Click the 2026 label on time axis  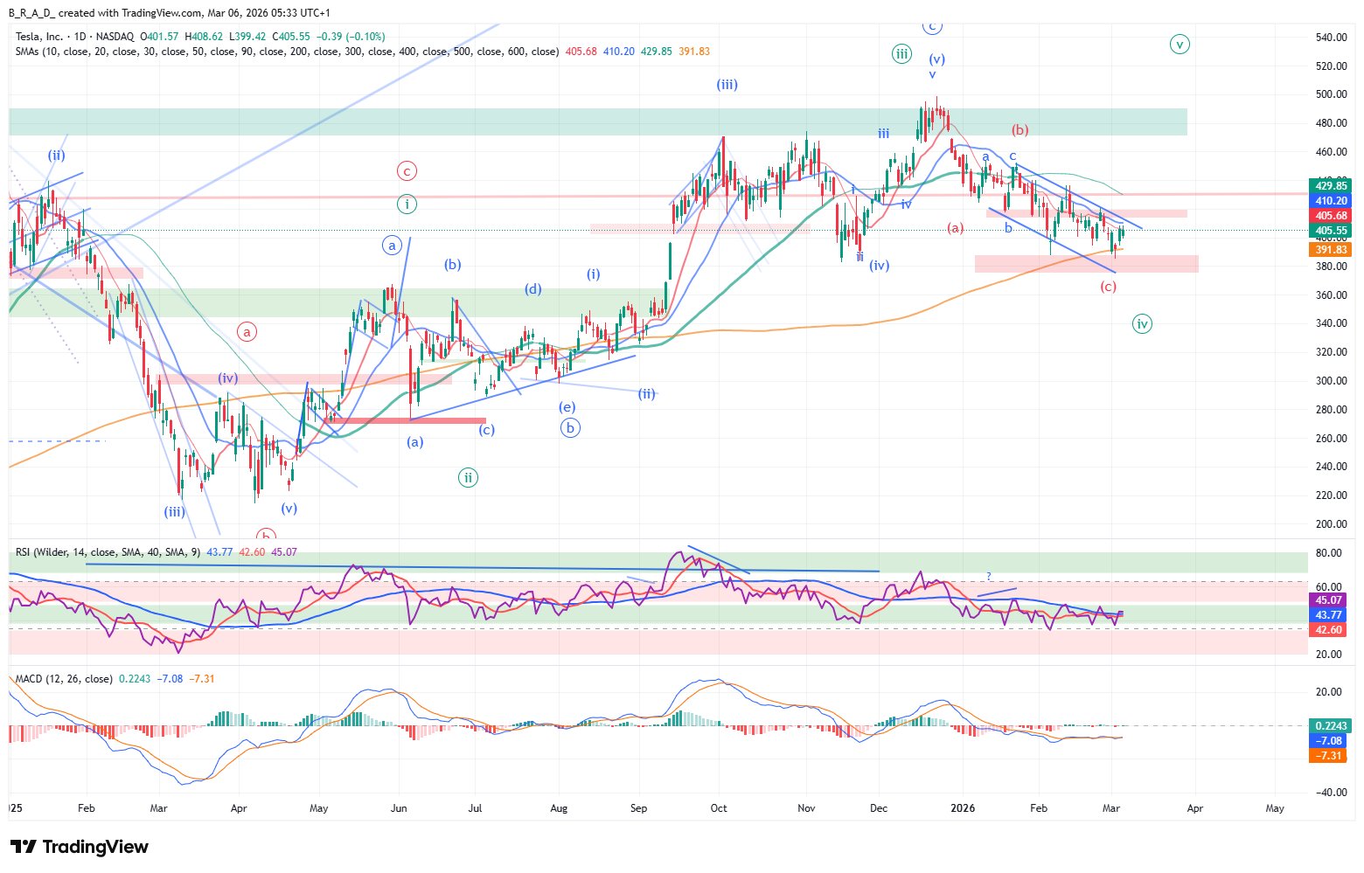tap(962, 808)
